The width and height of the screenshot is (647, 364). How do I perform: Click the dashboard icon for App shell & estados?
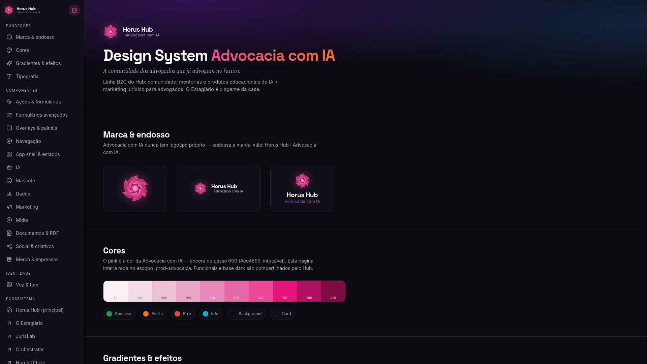pos(9,154)
